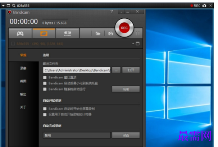Enable 设置用于自动开始录制的计时器 checkbox

click(45, 115)
